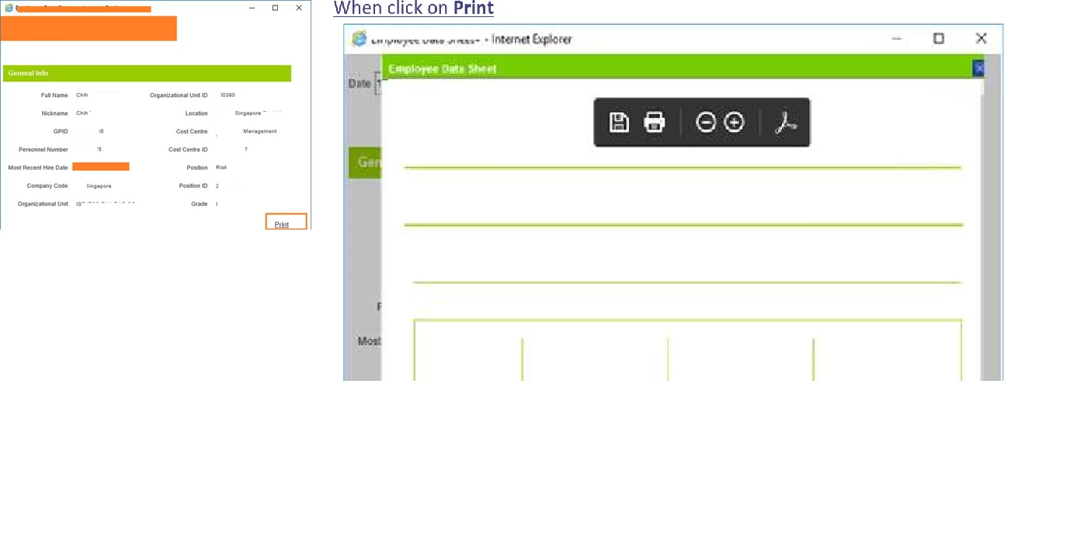
Task: Click the Position ID label
Action: 193,186
